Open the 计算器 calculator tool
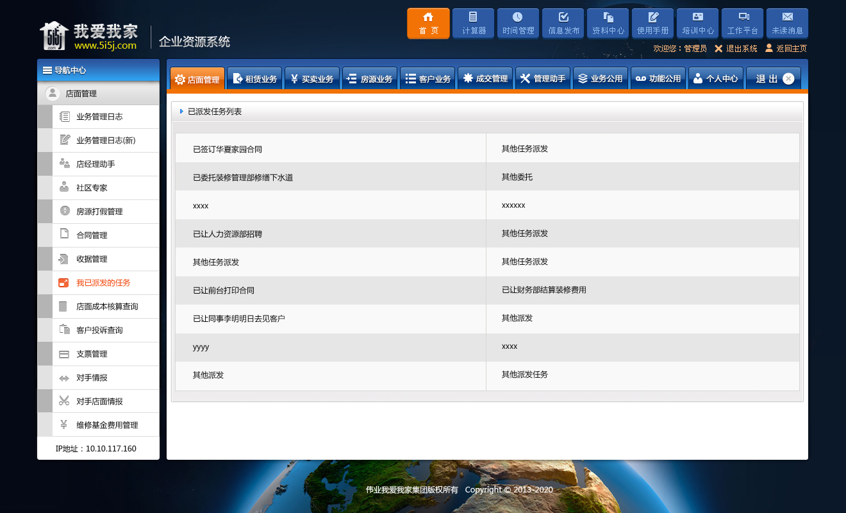Viewport: 846px width, 513px height. 473,23
